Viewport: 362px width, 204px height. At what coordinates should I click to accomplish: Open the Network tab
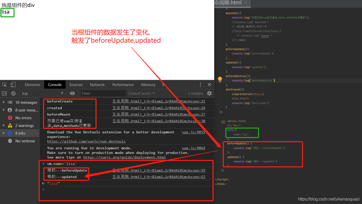[97, 85]
